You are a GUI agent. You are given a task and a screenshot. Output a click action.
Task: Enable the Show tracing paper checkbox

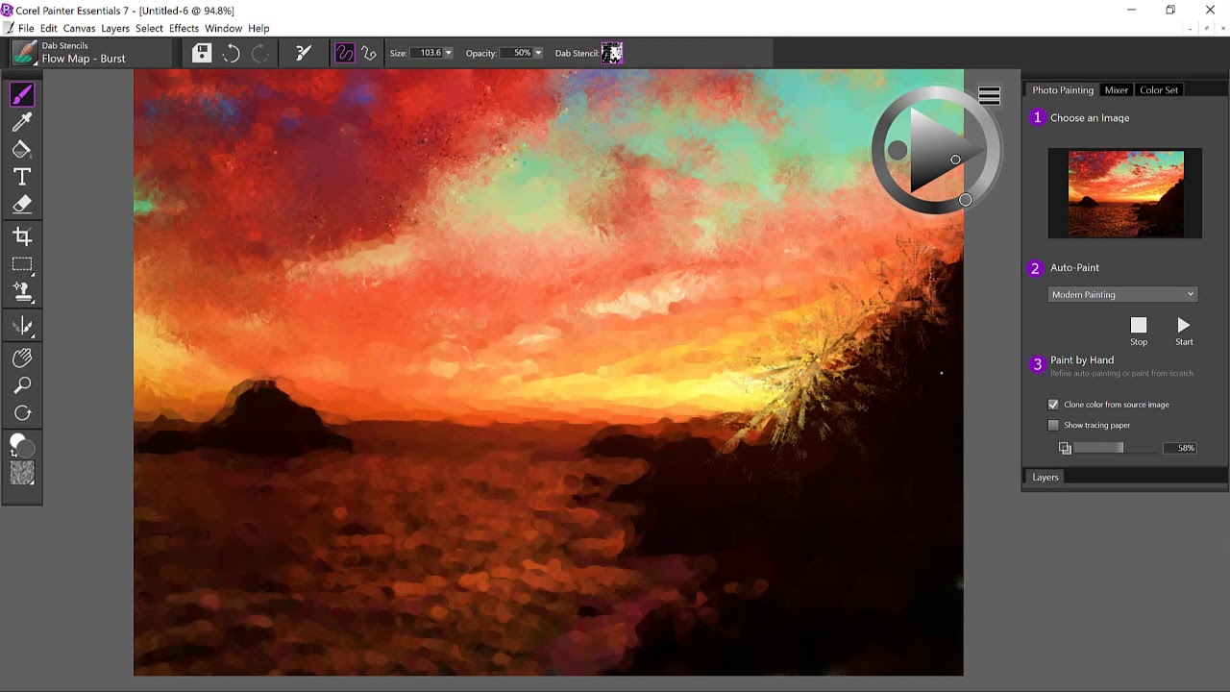(1053, 425)
